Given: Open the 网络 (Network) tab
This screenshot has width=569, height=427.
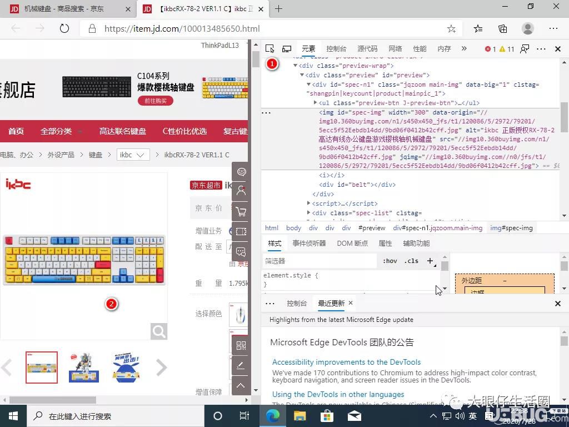Looking at the screenshot, I should (x=395, y=49).
